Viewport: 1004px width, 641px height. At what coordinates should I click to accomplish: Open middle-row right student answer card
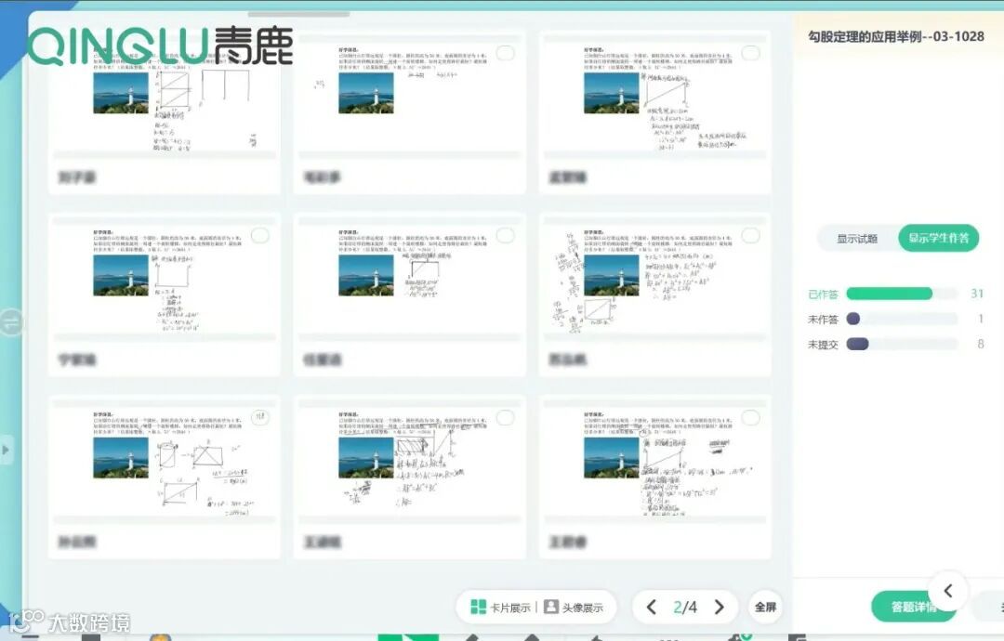[x=655, y=294]
